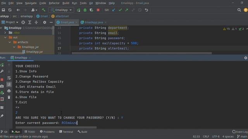Navigate back with the left arrow
The width and height of the screenshot is (248, 139).
point(18,10)
